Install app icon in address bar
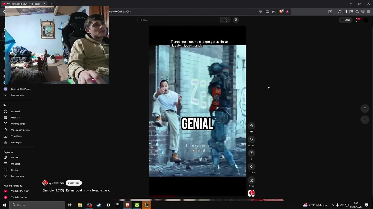Image resolution: width=373 pixels, height=209 pixels. [x=267, y=12]
